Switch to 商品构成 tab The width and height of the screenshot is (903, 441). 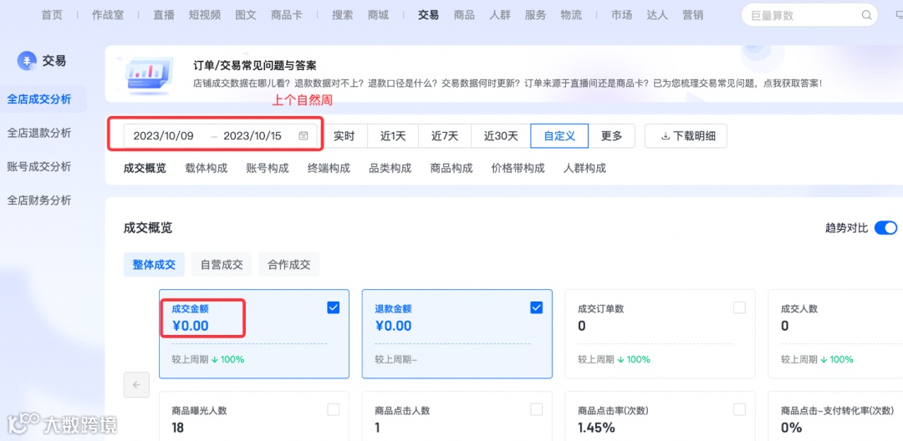(451, 169)
